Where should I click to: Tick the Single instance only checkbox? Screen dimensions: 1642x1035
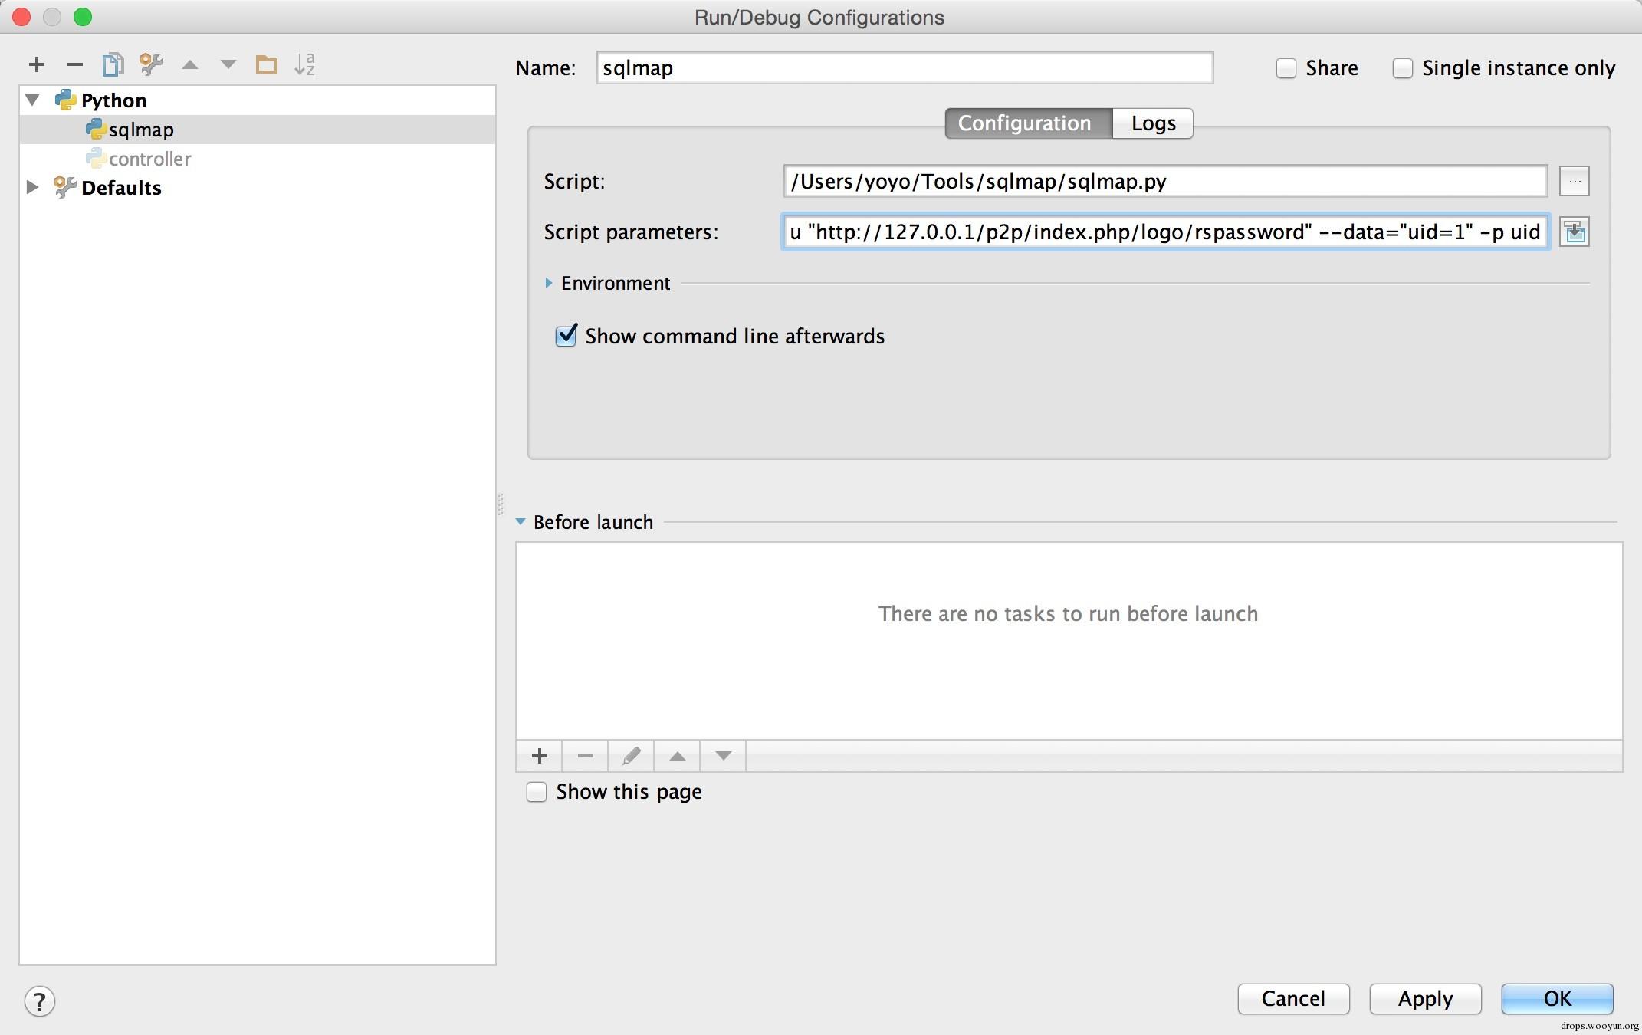point(1403,68)
